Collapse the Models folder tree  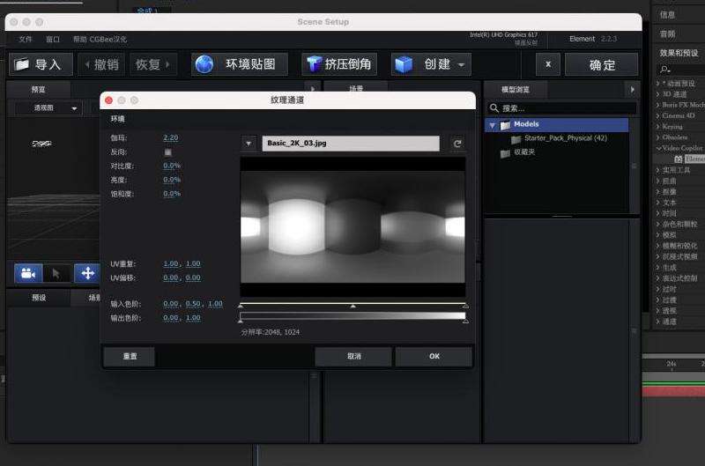pyautogui.click(x=491, y=125)
